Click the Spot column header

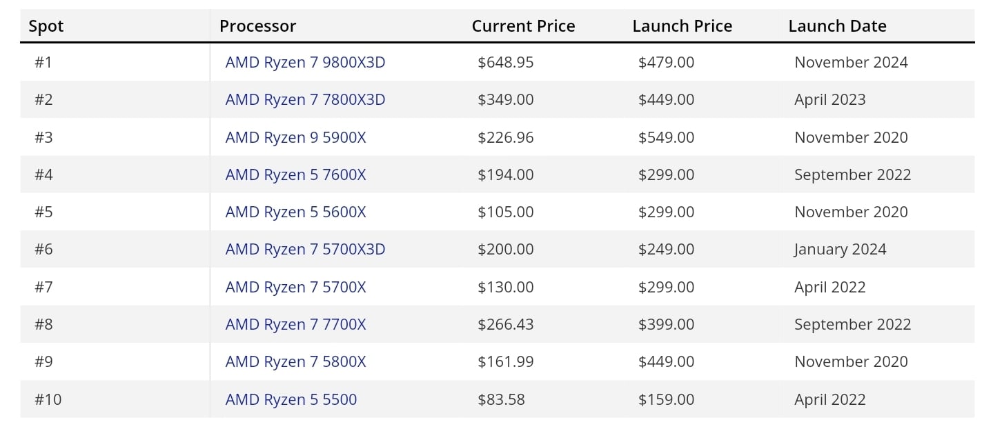point(46,26)
